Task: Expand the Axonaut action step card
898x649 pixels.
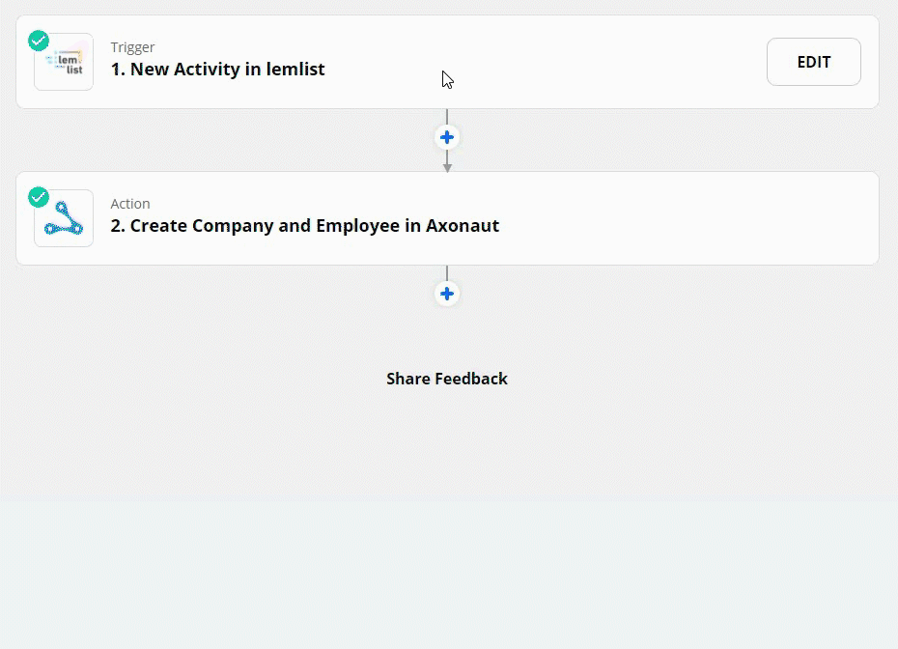Action: 676,218
